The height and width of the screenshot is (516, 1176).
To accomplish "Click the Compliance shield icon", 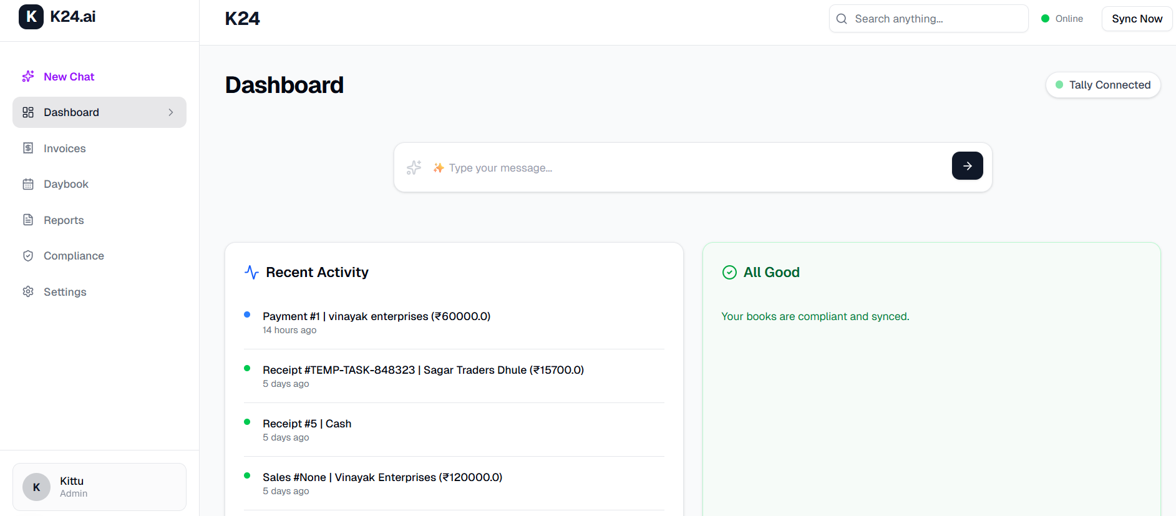I will coord(28,256).
